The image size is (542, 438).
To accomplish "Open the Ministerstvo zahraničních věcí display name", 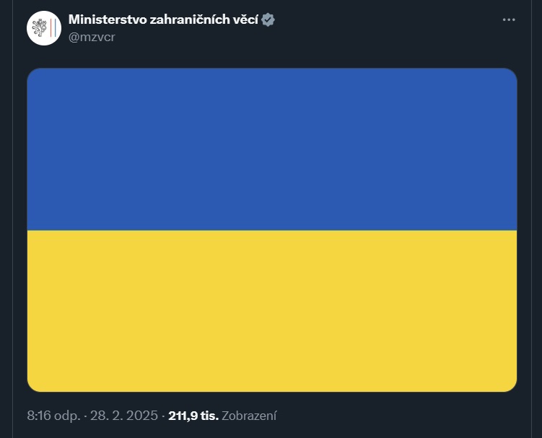I will [x=163, y=19].
